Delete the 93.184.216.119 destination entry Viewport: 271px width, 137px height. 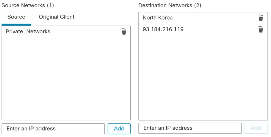click(261, 29)
